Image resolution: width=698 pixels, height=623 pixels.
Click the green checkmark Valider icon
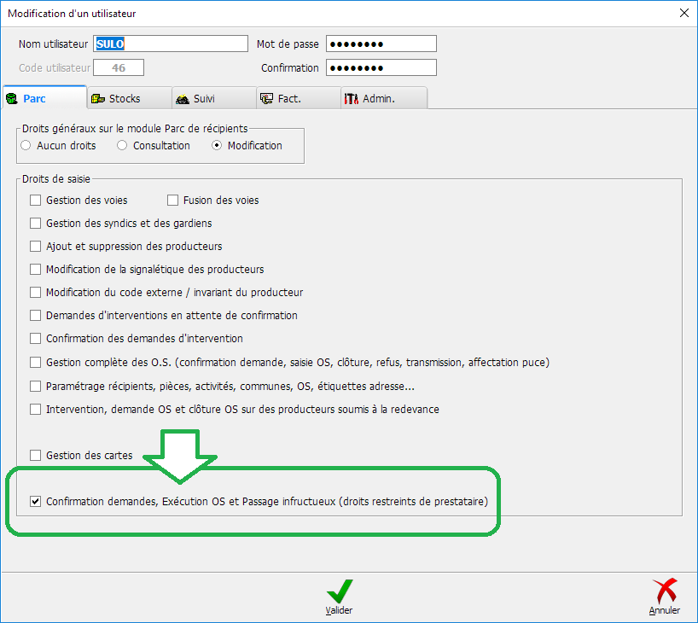click(339, 591)
